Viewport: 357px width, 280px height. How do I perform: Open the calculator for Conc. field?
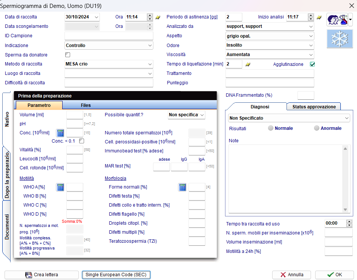[x=60, y=133]
